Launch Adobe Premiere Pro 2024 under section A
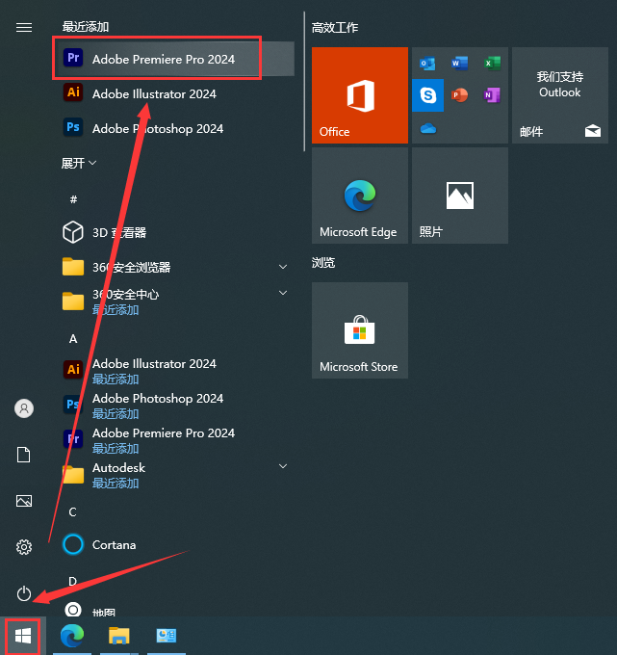The height and width of the screenshot is (655, 617). click(x=174, y=439)
